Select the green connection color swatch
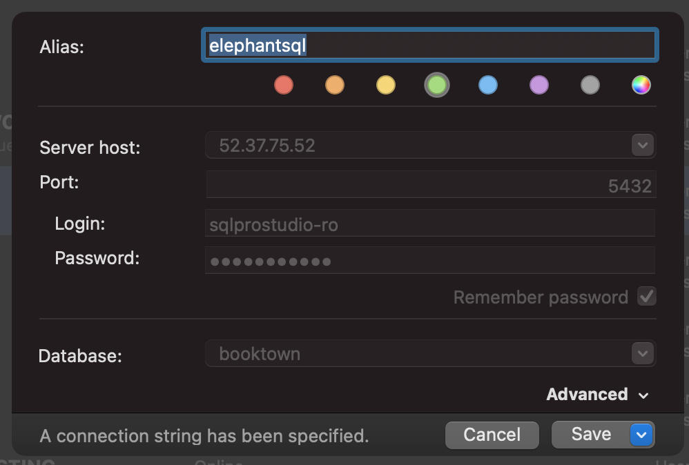This screenshot has height=465, width=689. pos(437,85)
